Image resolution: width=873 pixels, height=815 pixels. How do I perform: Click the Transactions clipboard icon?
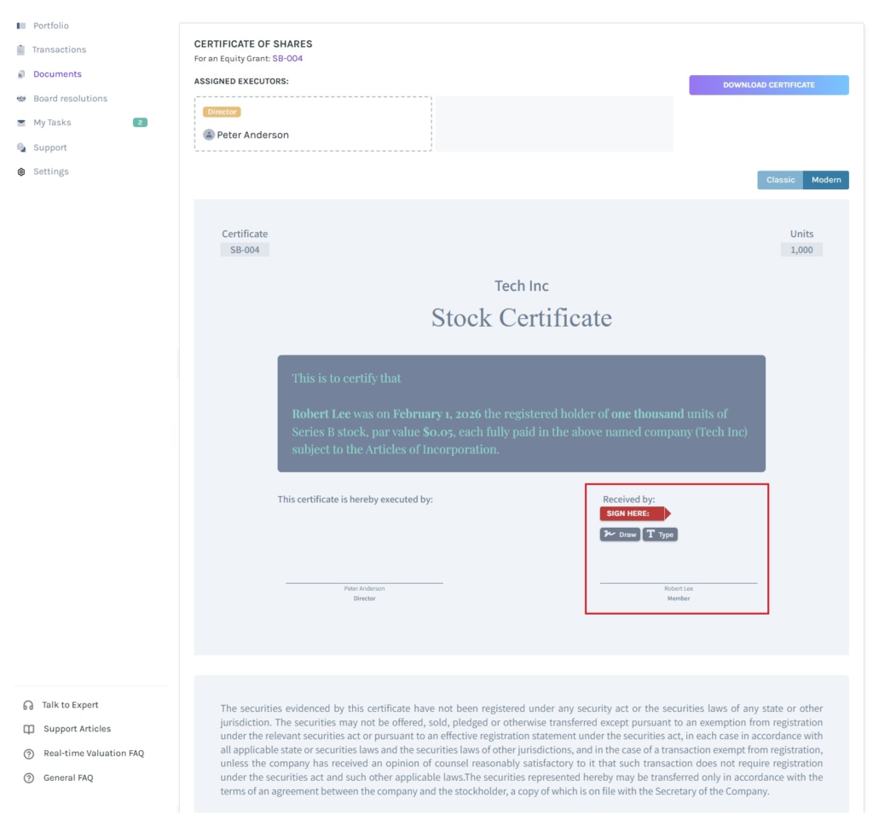[21, 49]
